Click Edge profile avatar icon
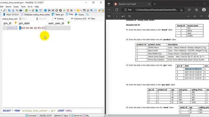The height and width of the screenshot is (117, 209). tap(204, 10)
